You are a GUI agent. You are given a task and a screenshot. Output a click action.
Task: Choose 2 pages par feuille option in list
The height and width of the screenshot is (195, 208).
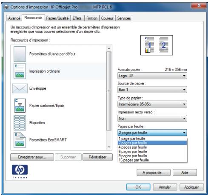(152, 143)
